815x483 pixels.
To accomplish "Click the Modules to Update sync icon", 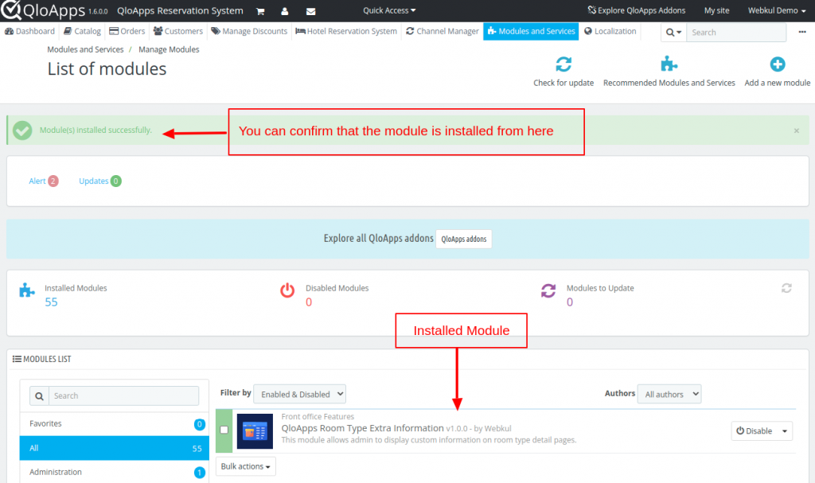I will pyautogui.click(x=548, y=290).
